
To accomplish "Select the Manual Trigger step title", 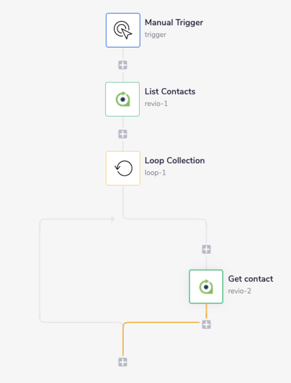I will point(174,22).
